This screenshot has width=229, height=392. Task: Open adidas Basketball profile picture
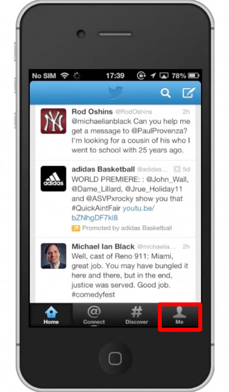pyautogui.click(x=54, y=179)
